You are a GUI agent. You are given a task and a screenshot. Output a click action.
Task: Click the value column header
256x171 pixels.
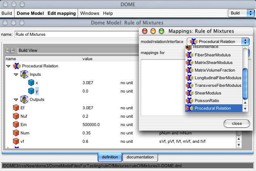pos(87,59)
